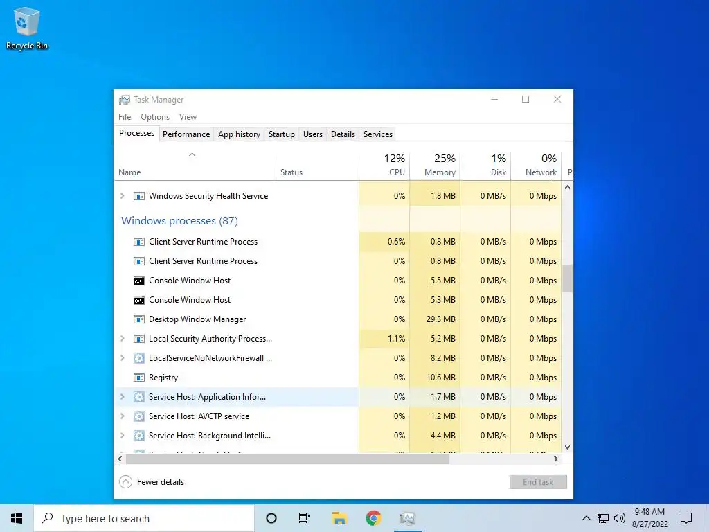Image resolution: width=709 pixels, height=532 pixels.
Task: Expand Service Host: Application Information row
Action: [x=122, y=397]
